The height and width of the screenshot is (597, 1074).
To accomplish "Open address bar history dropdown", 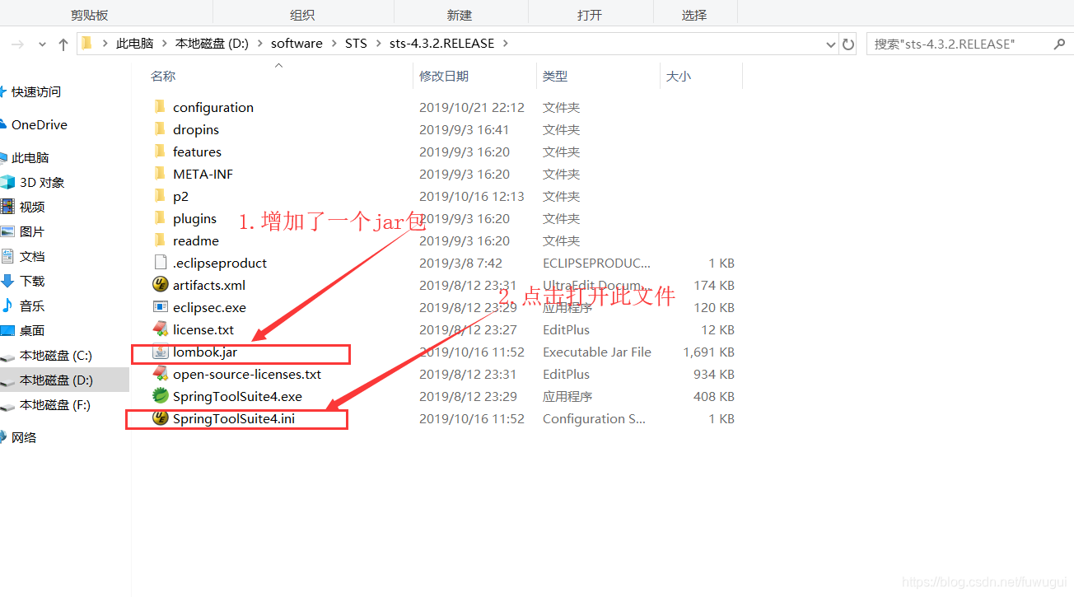I will (829, 44).
